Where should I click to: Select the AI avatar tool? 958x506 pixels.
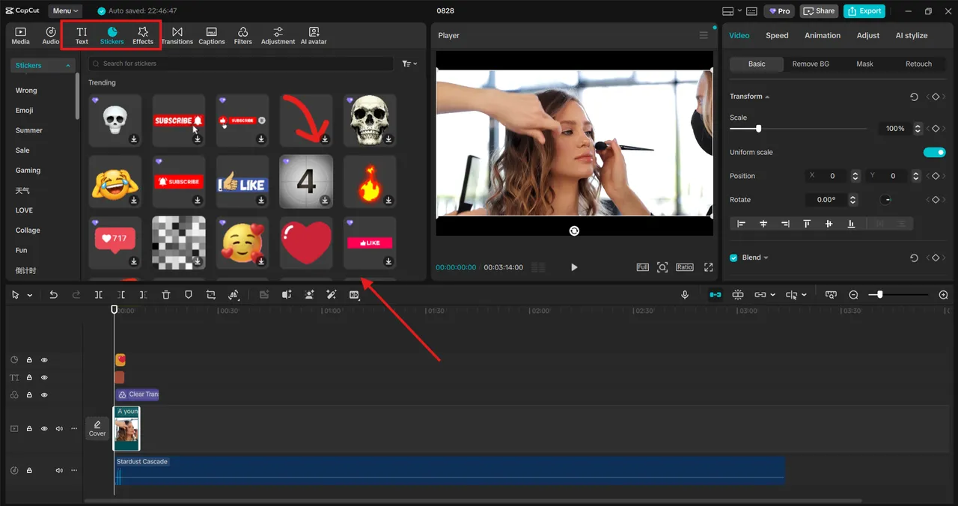tap(313, 34)
